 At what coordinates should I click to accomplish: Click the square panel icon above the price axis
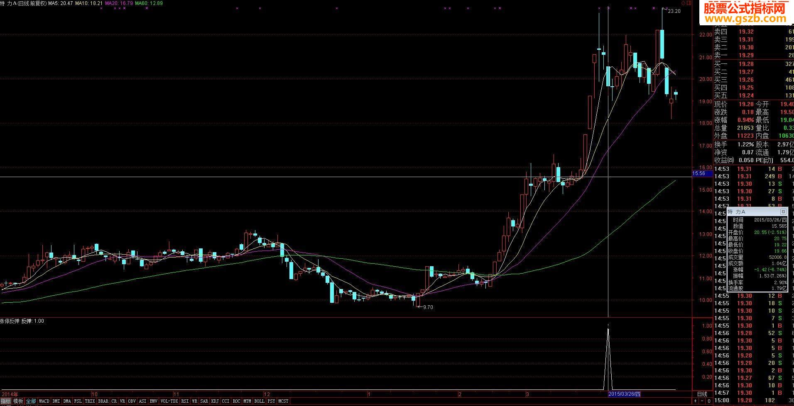click(689, 3)
